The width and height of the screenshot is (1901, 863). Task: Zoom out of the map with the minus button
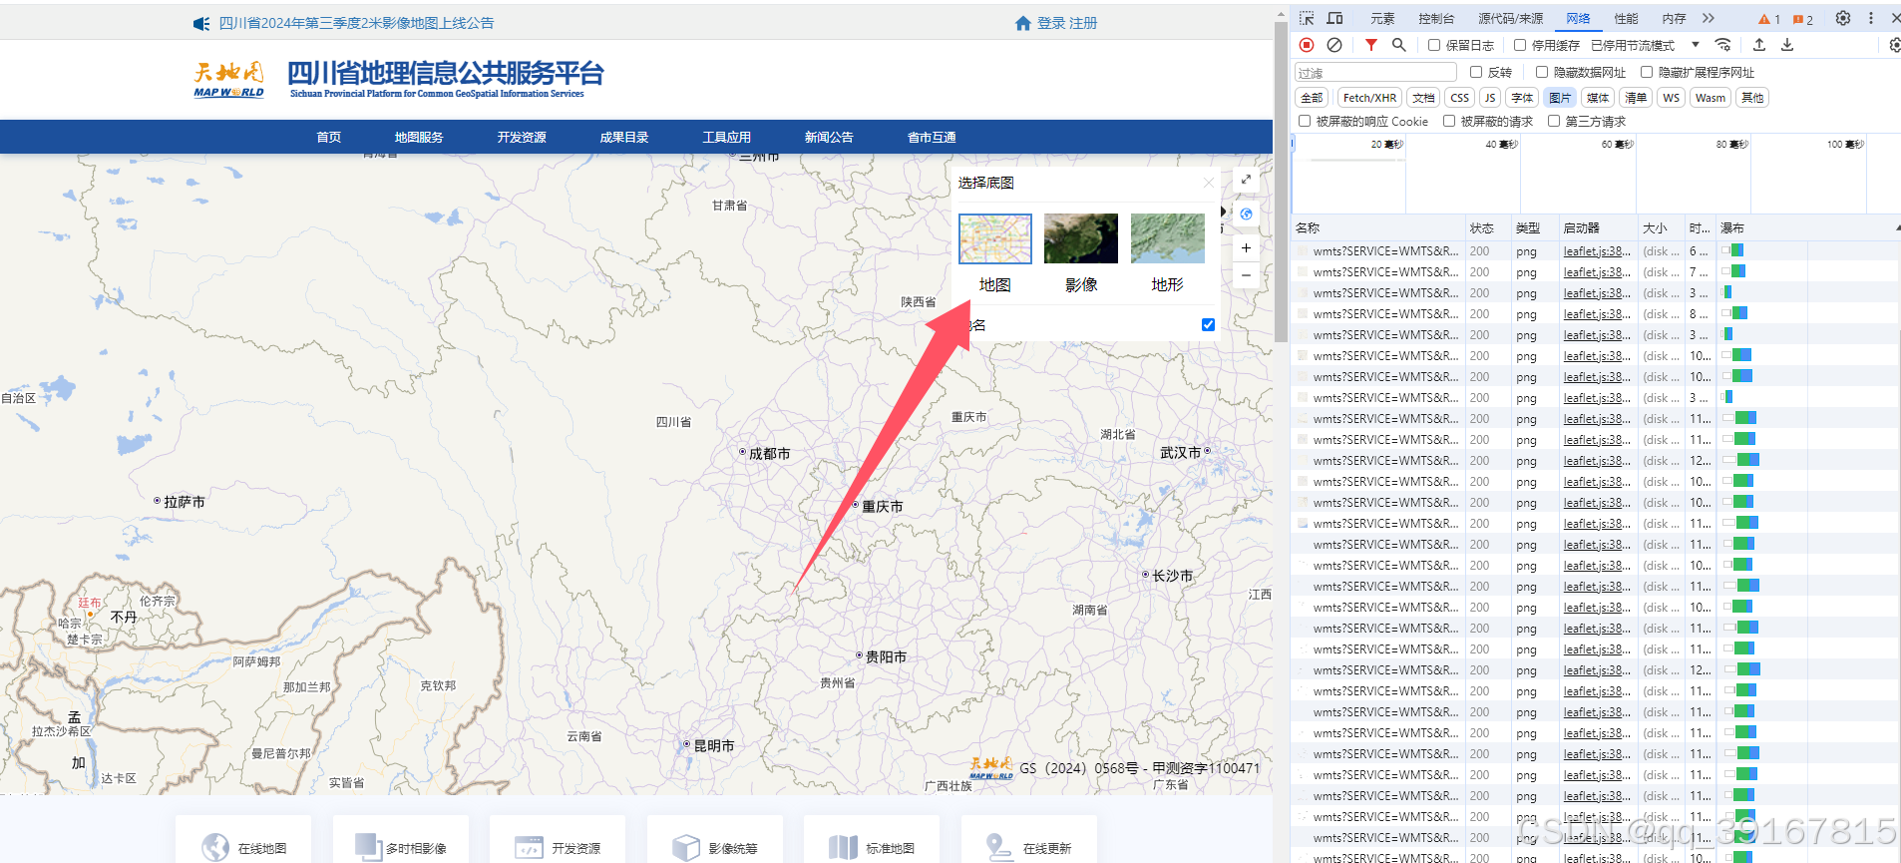click(x=1246, y=275)
